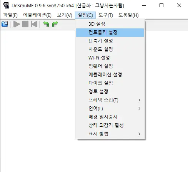
Task: Expand the 표시 방법 submenu
Action: [110, 134]
